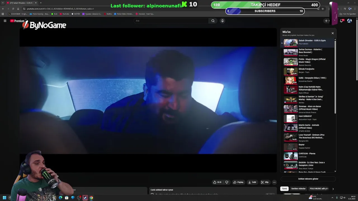The width and height of the screenshot is (358, 201).
Task: Open the YouTube notifications bell
Action: 342,21
